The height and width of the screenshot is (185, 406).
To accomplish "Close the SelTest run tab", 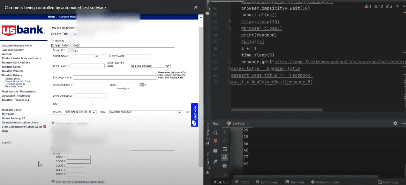I will [247, 123].
